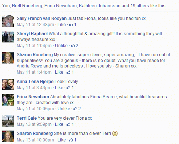179x144 pixels.
Task: Open Kathleen Johansson's profile link
Action: coord(100,6)
